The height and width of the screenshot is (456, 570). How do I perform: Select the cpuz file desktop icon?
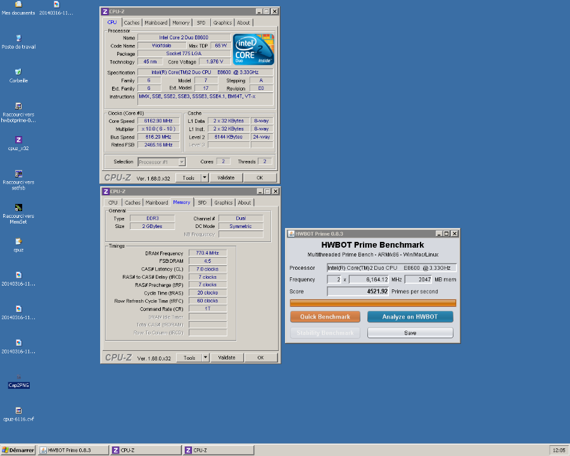[18, 245]
